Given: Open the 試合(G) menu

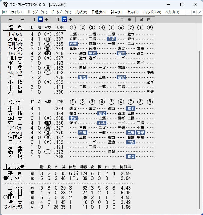Looking at the screenshot, I should click(x=117, y=12).
